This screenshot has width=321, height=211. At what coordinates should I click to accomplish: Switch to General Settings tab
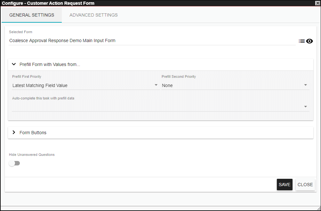(32, 15)
